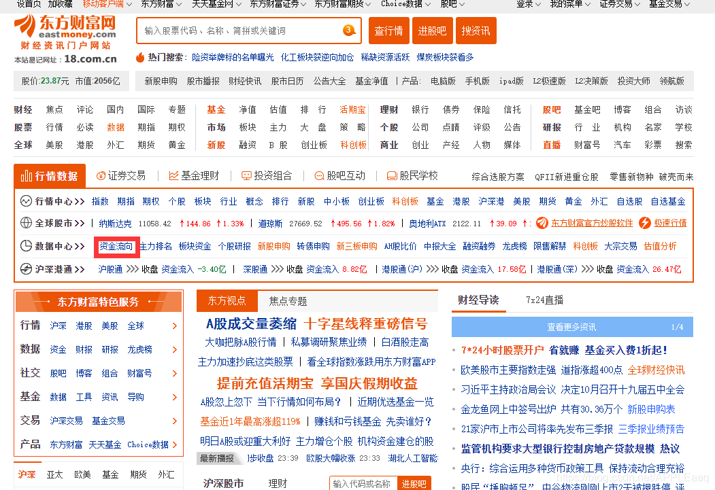This screenshot has height=490, width=715.
Task: Open the 主力排名 link
Action: (156, 247)
